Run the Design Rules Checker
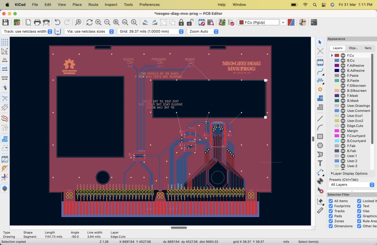The image size is (377, 245). coord(231,22)
